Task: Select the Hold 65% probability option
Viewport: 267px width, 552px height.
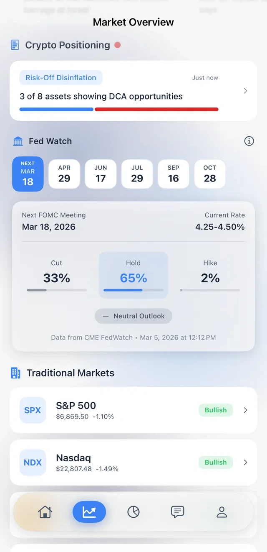Action: 133,275
